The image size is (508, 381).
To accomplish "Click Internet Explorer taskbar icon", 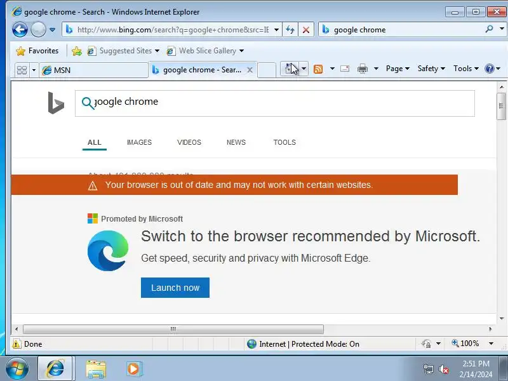I will [56, 369].
